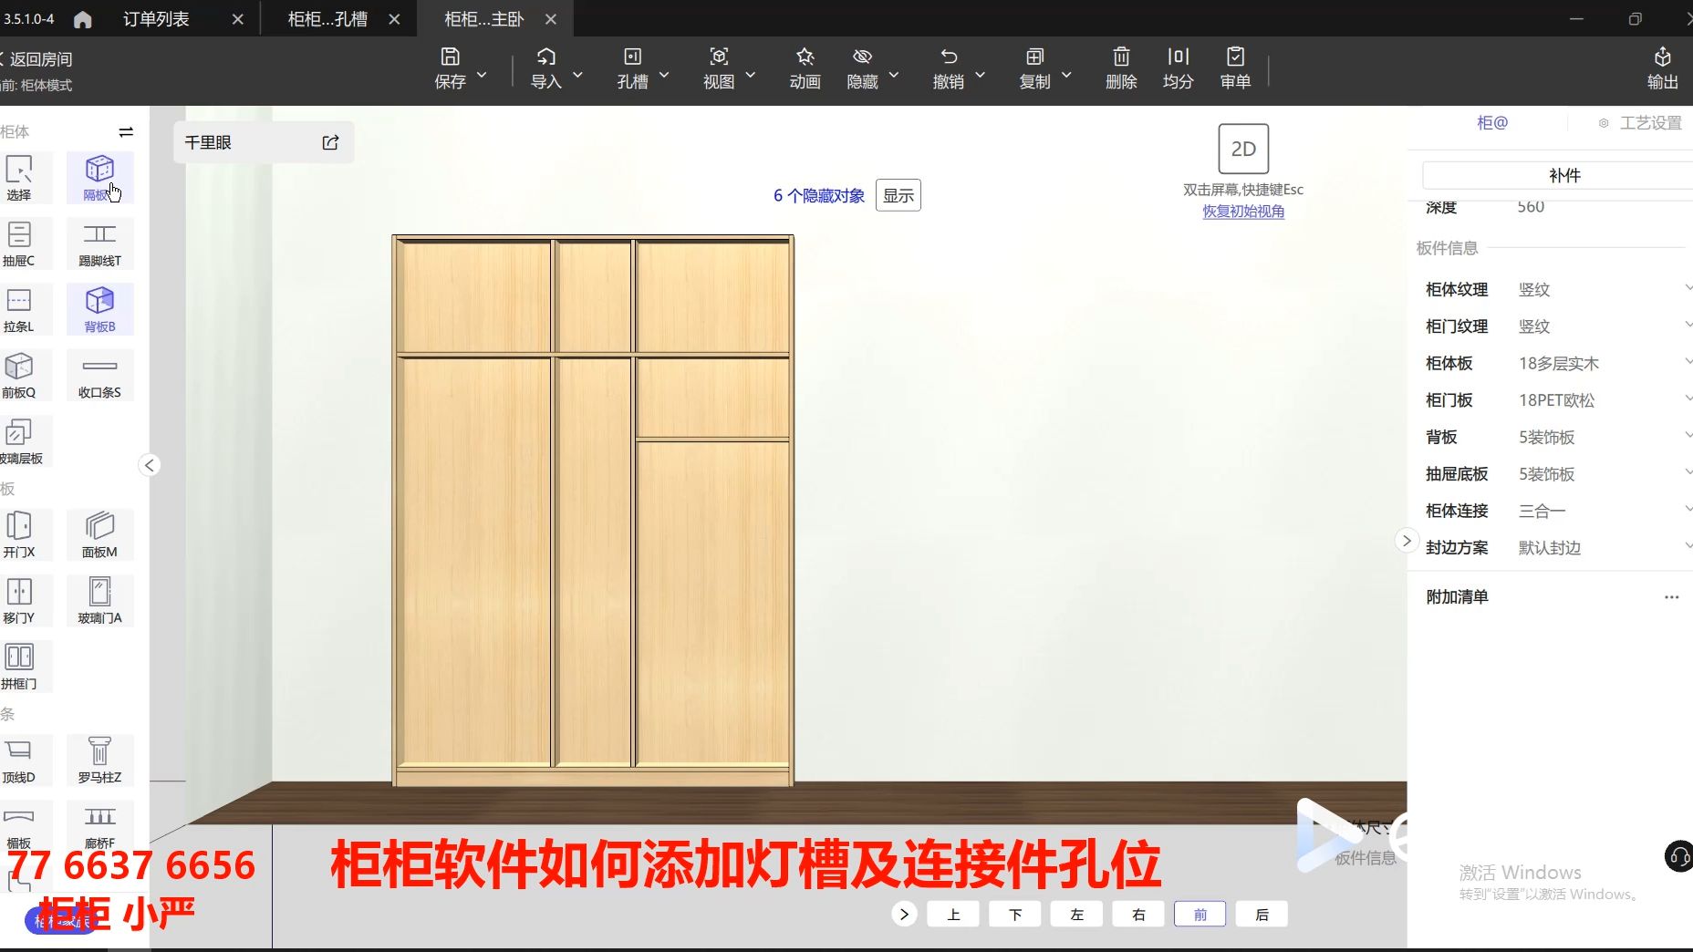Switch to top (上) view
The width and height of the screenshot is (1693, 952).
pyautogui.click(x=953, y=914)
